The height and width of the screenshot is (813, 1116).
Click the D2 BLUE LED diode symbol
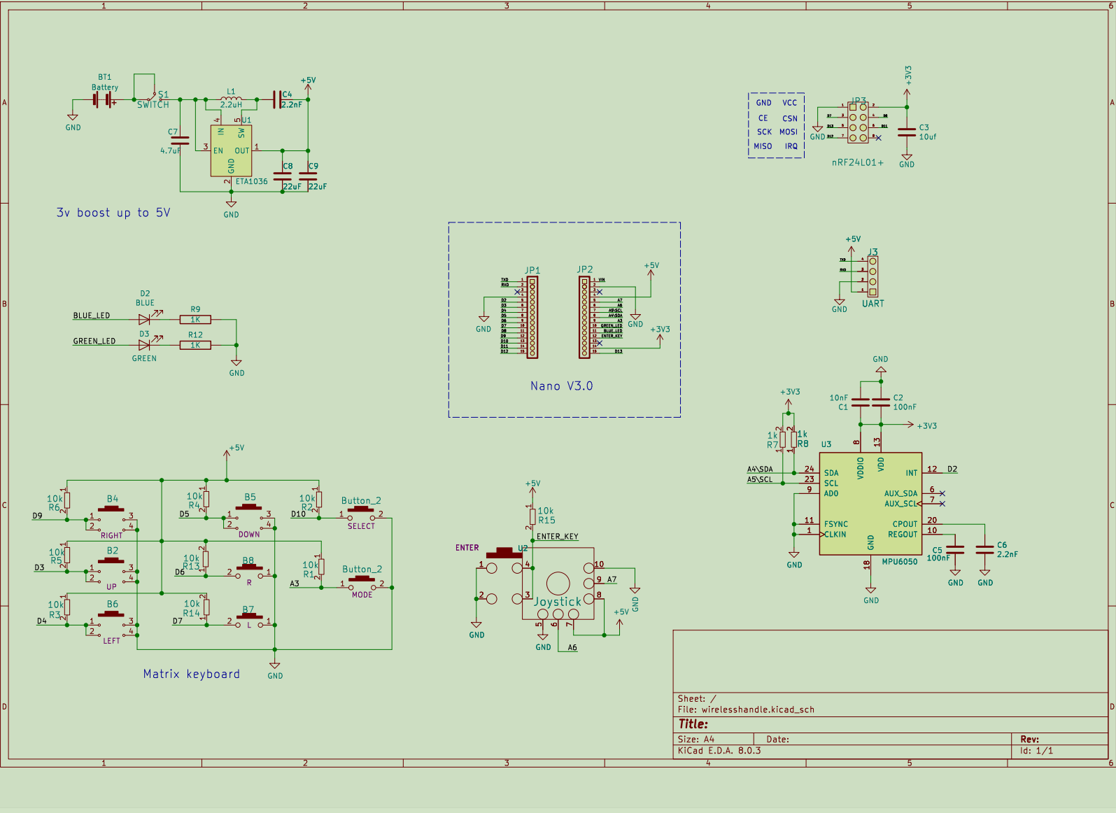pos(146,319)
